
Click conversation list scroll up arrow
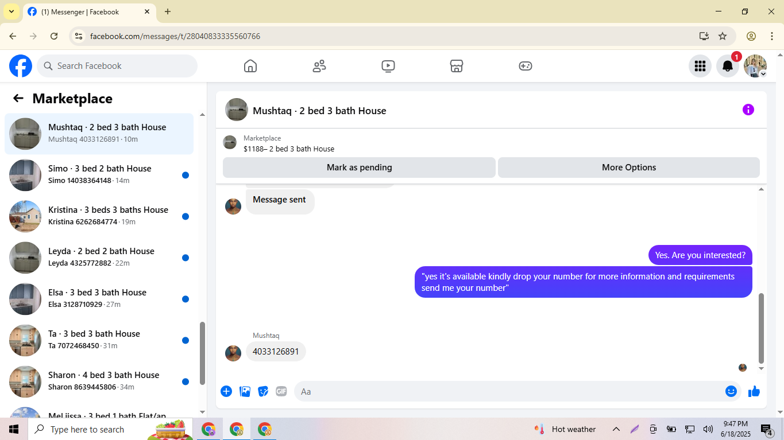[x=202, y=115]
